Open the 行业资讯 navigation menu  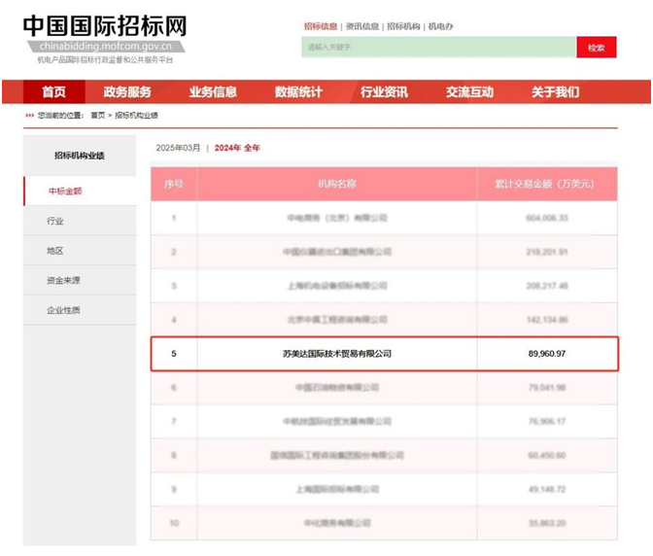[x=384, y=92]
